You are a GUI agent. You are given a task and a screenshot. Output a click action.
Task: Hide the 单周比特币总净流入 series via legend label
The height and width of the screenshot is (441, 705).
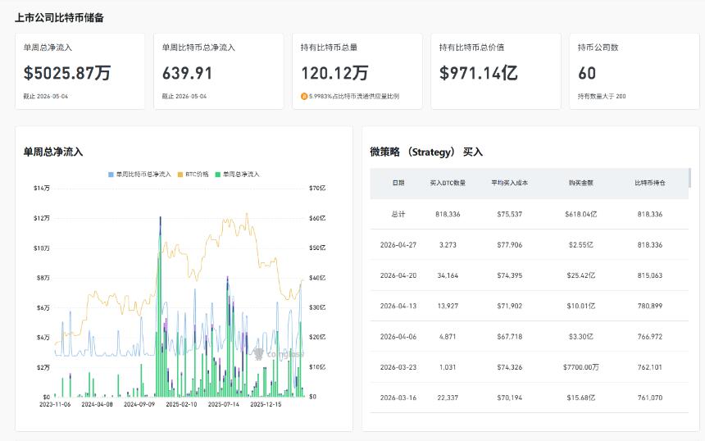pyautogui.click(x=143, y=175)
